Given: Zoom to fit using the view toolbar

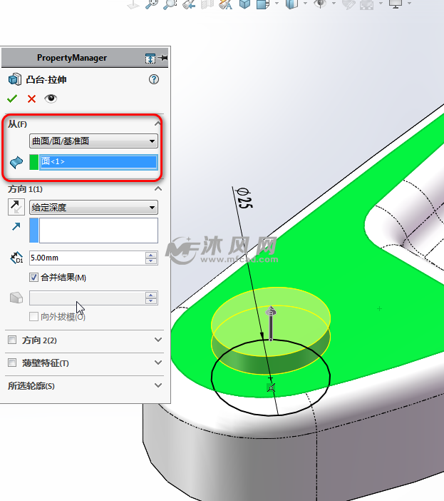Looking at the screenshot, I should tap(151, 4).
